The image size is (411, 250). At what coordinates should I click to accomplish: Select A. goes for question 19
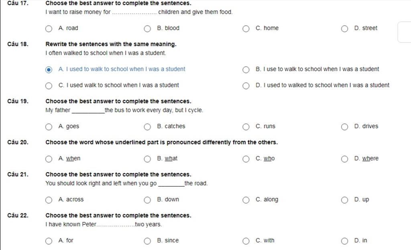pos(49,127)
